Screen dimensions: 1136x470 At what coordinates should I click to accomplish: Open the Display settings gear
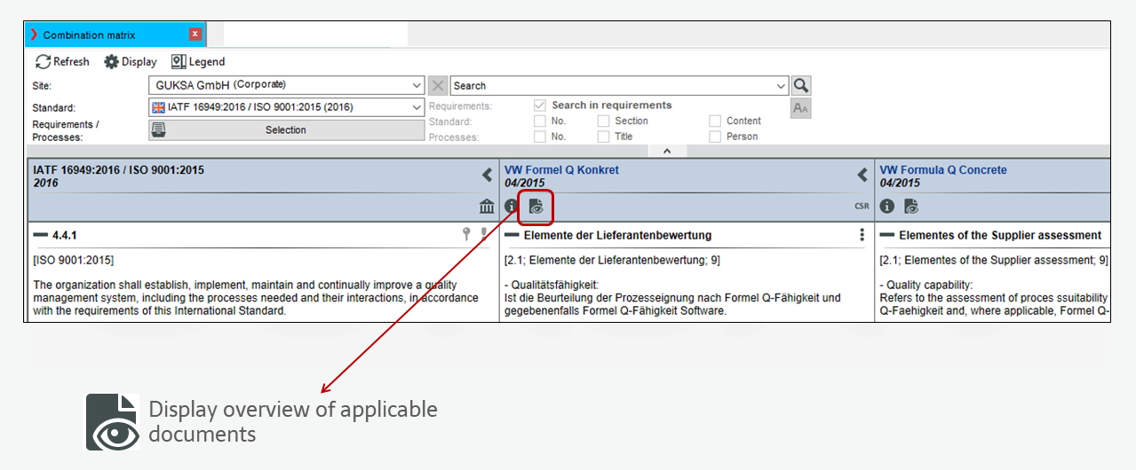tap(130, 62)
